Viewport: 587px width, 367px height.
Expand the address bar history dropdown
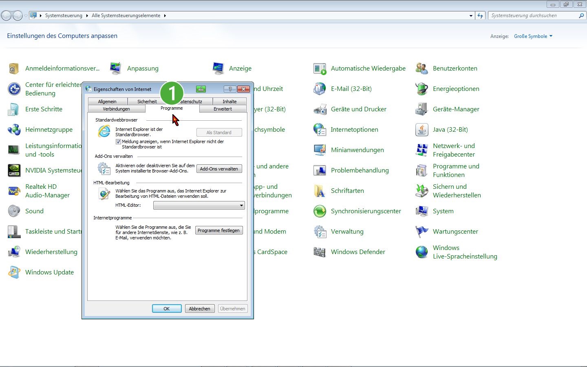(x=471, y=15)
